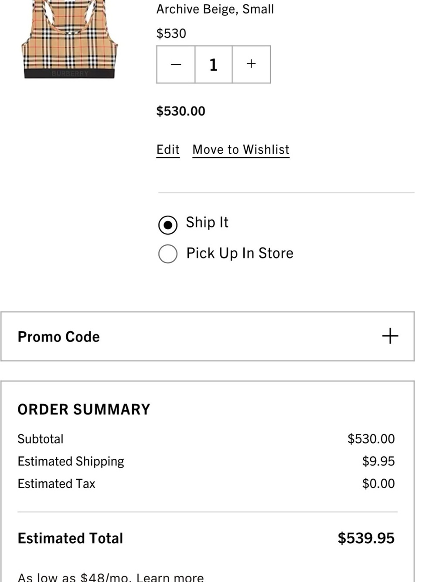
Task: Increase item quantity with plus button
Action: pyautogui.click(x=251, y=64)
